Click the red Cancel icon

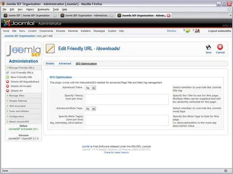point(220,47)
